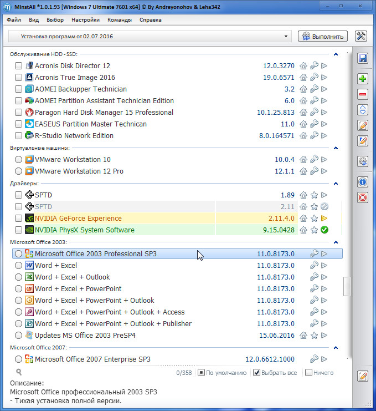This screenshot has height=411, width=376.
Task: Click the blocked circle icon for SPTD 2.11
Action: pyautogui.click(x=325, y=206)
